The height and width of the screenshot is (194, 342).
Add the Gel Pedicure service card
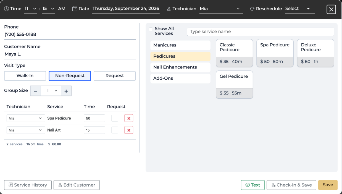(235, 85)
